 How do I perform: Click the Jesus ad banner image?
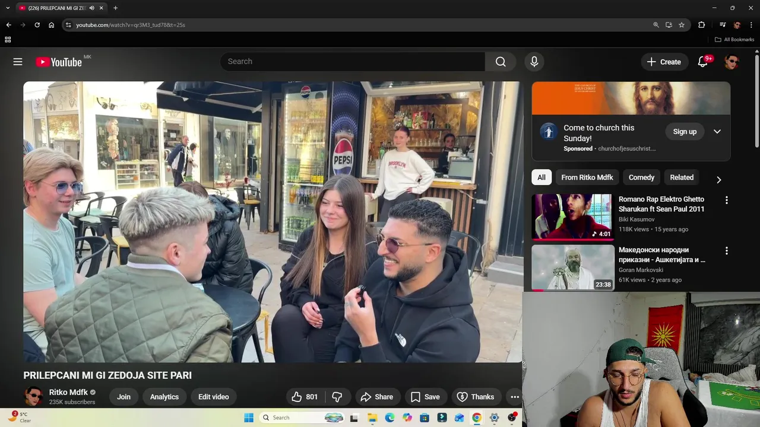[x=631, y=98]
